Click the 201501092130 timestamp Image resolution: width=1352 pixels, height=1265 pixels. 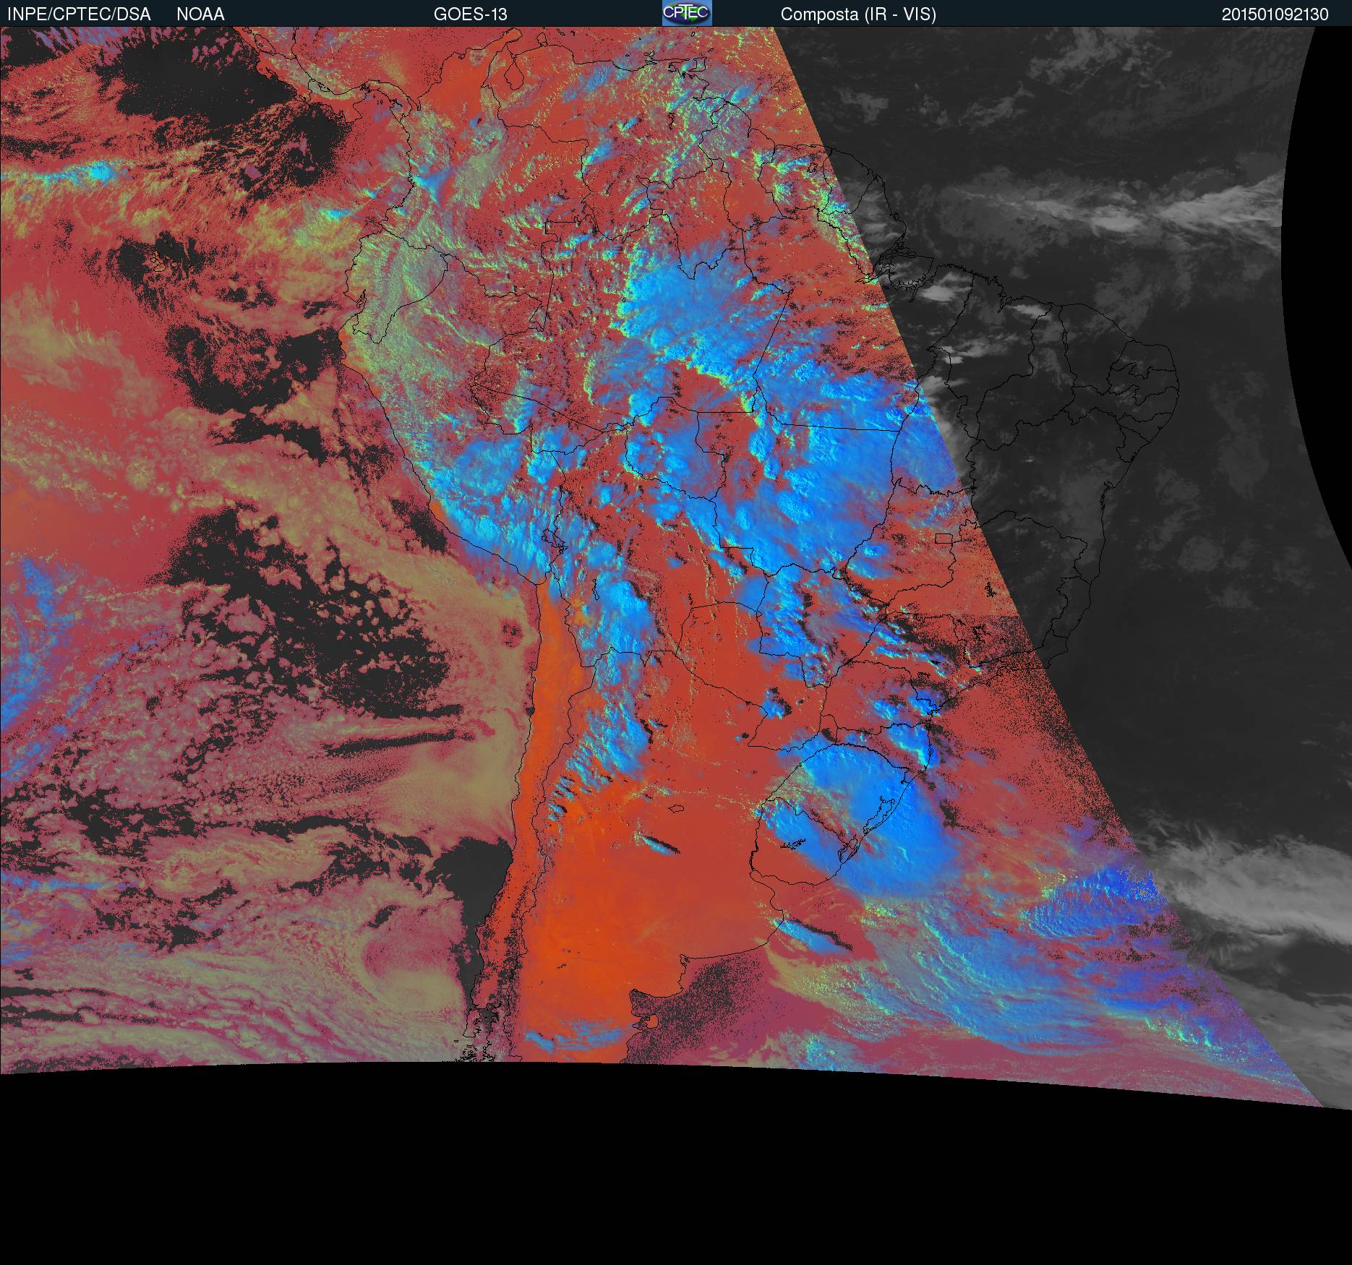tap(1275, 14)
